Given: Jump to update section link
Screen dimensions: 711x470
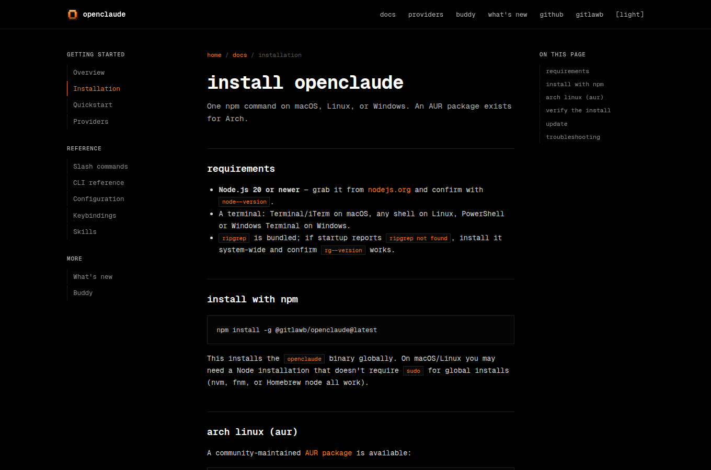Looking at the screenshot, I should pyautogui.click(x=557, y=124).
